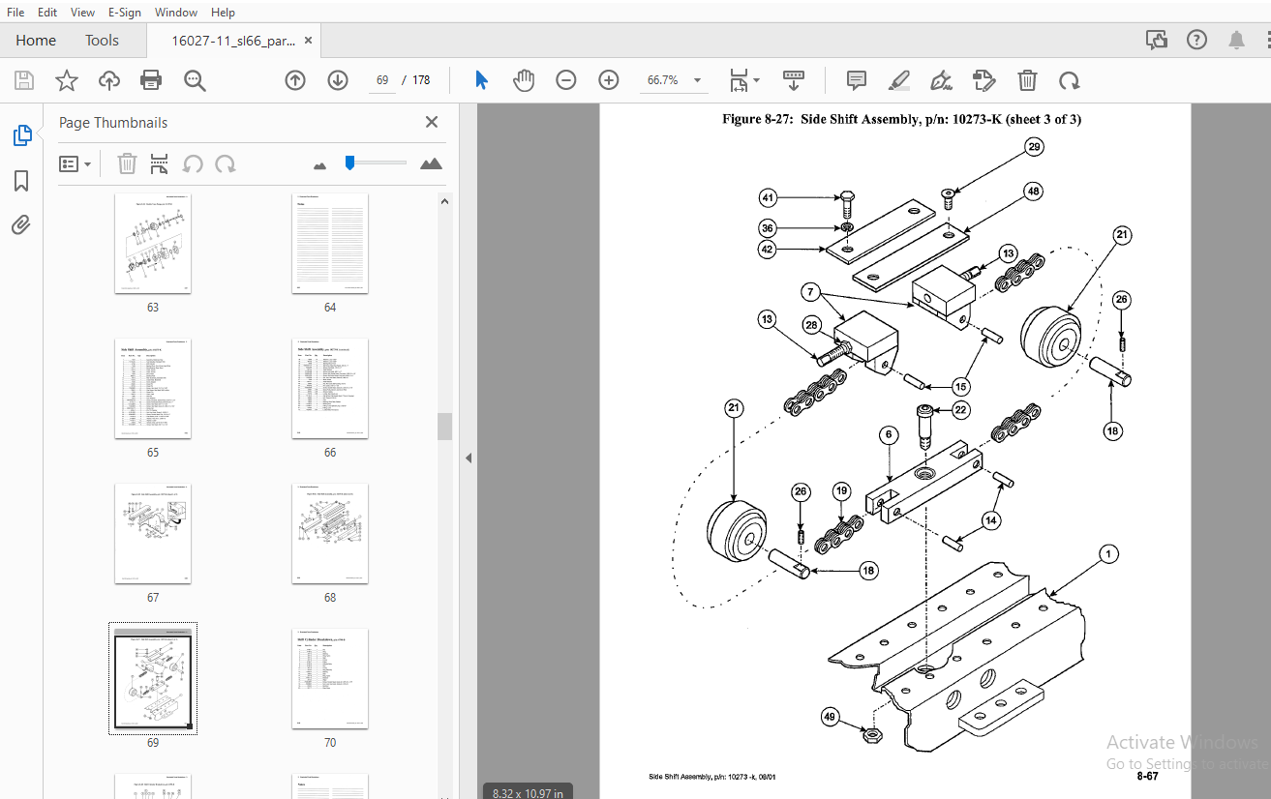Delete page with toolbar trash icon
This screenshot has height=799, width=1271.
pos(1027,80)
